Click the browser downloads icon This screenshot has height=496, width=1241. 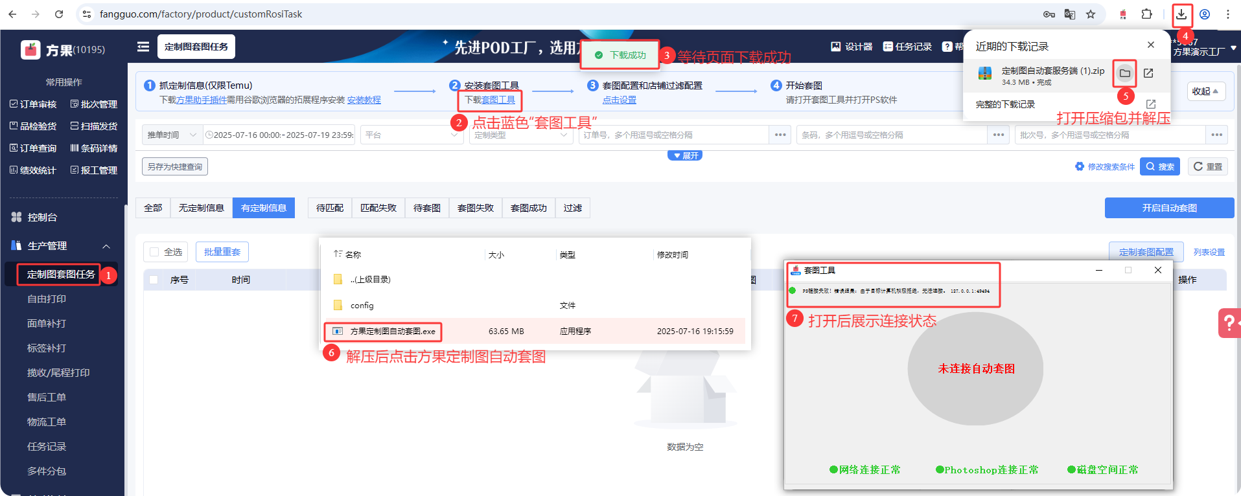(x=1181, y=14)
